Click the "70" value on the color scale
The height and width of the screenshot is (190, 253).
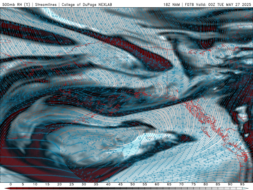click(x=181, y=184)
